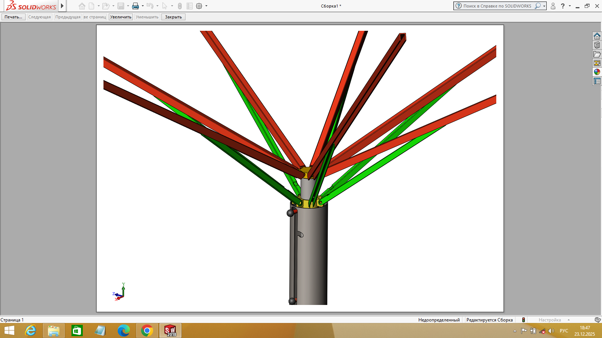
Task: Open the Options gear icon
Action: pyautogui.click(x=199, y=6)
